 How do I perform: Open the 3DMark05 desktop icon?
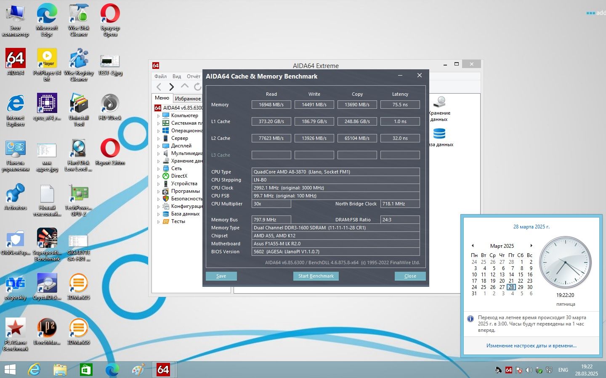coord(79,286)
